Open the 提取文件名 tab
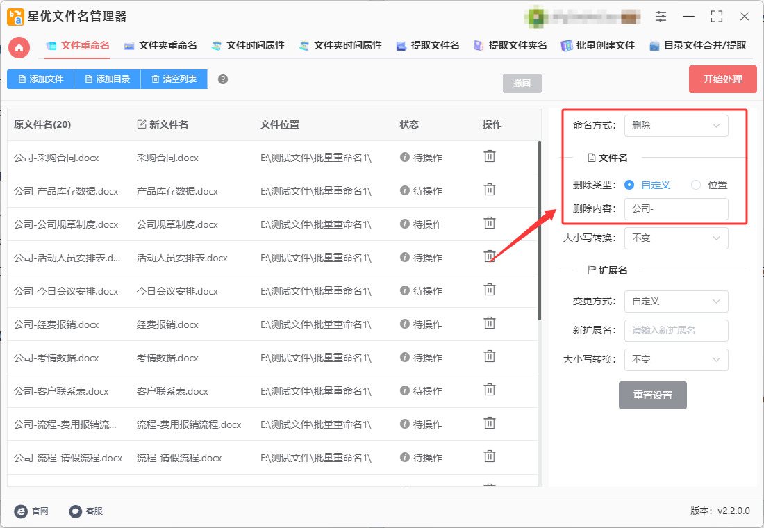 click(428, 45)
